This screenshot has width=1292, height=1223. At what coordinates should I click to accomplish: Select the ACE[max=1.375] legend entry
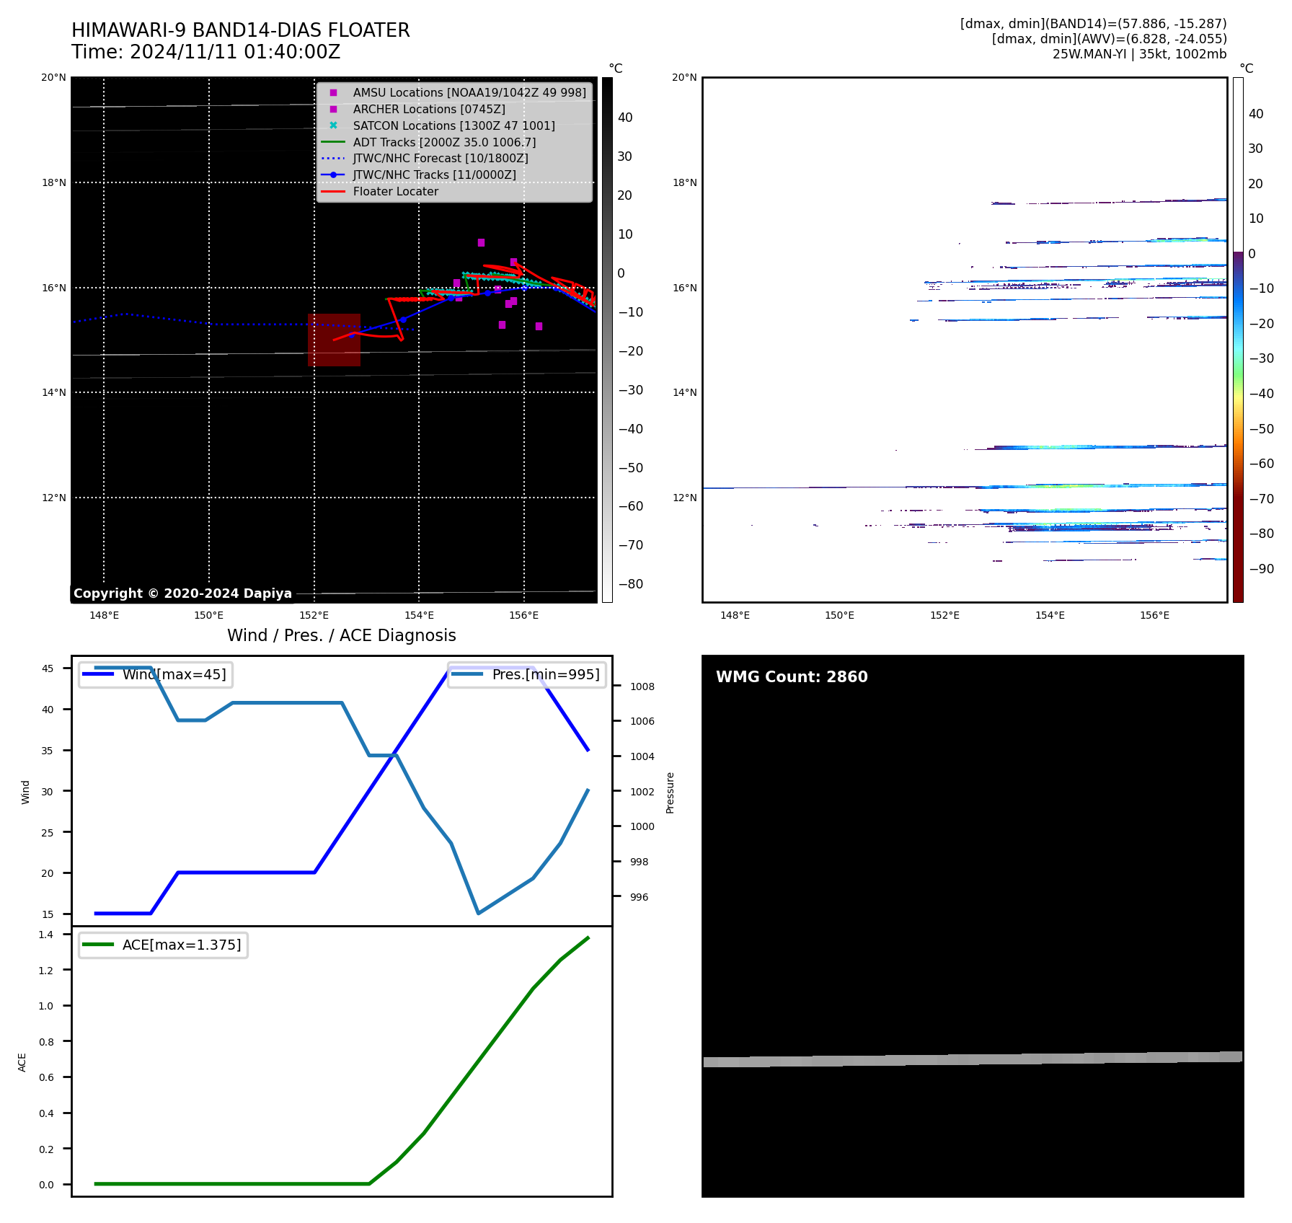tap(163, 945)
